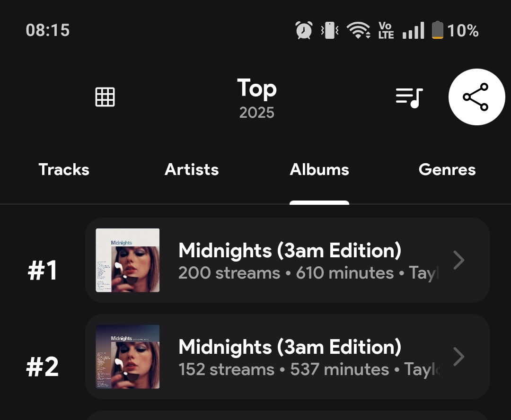
Task: Tap the signal strength bars icon
Action: [x=413, y=31]
